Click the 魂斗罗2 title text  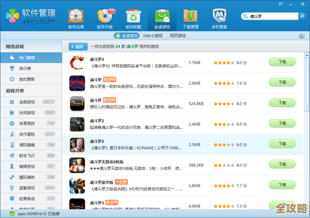[97, 121]
